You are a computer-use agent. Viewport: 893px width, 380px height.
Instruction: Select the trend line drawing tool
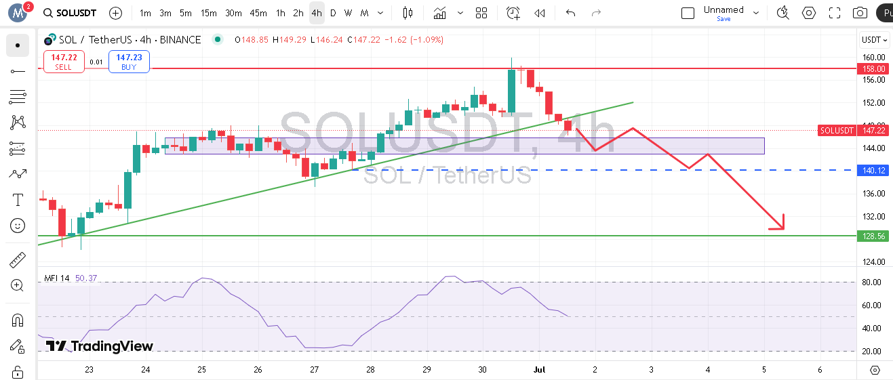click(18, 71)
